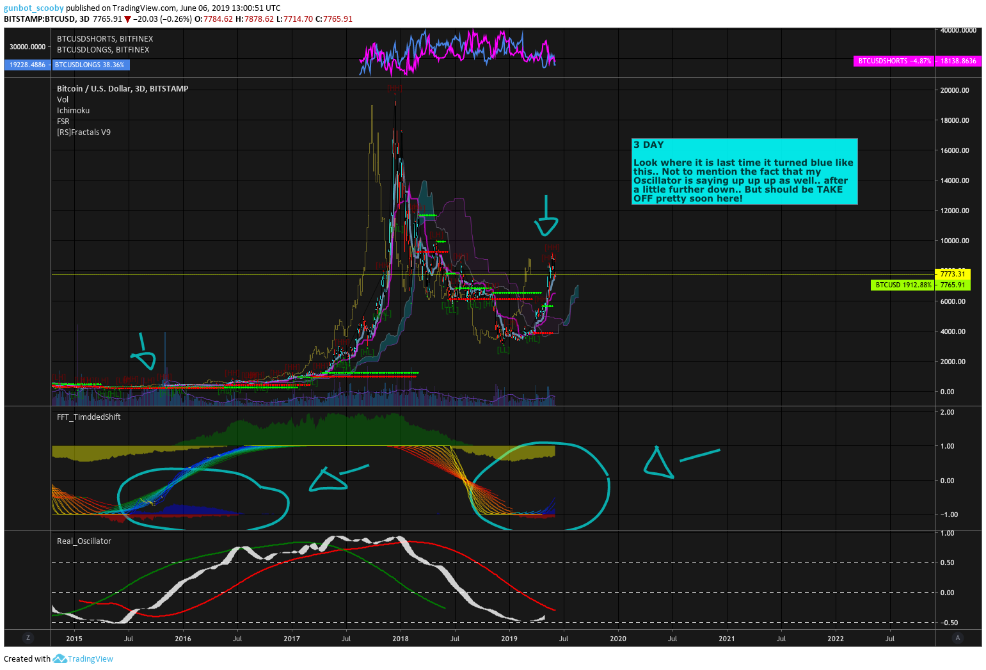This screenshot has width=986, height=670.
Task: Click the 12000.00 price axis value
Action: tap(955, 211)
